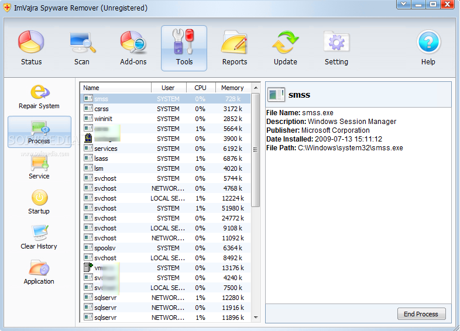Click the File Path C:\Windows\system32\smss.exe line

tap(335, 148)
